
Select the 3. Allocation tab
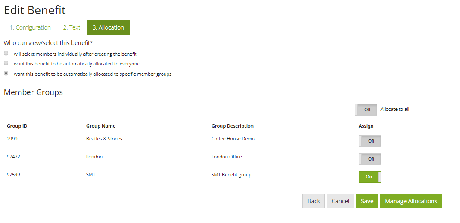pyautogui.click(x=108, y=27)
